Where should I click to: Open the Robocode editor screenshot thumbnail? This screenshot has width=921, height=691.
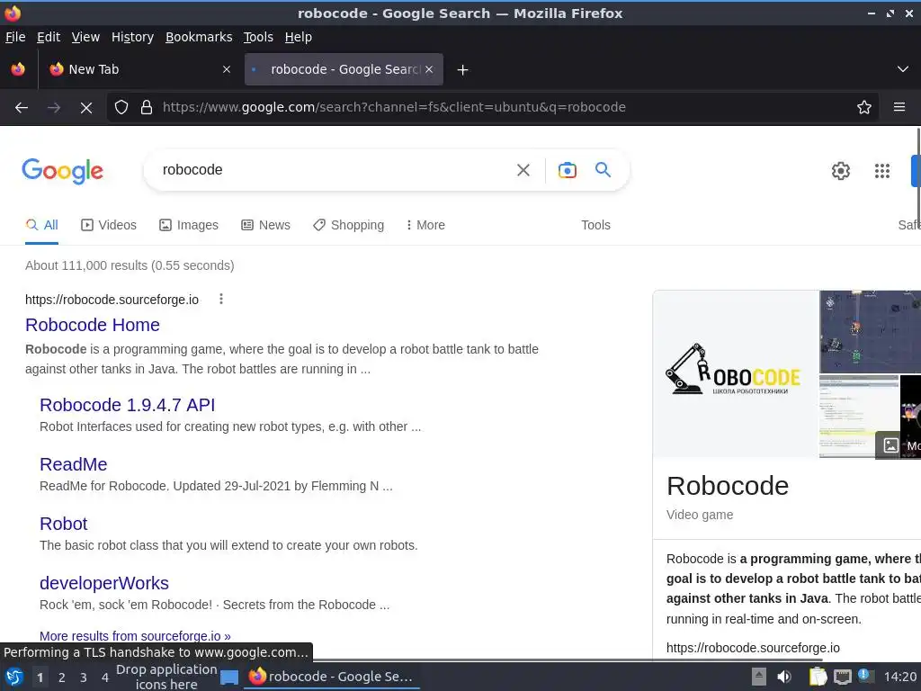859,416
